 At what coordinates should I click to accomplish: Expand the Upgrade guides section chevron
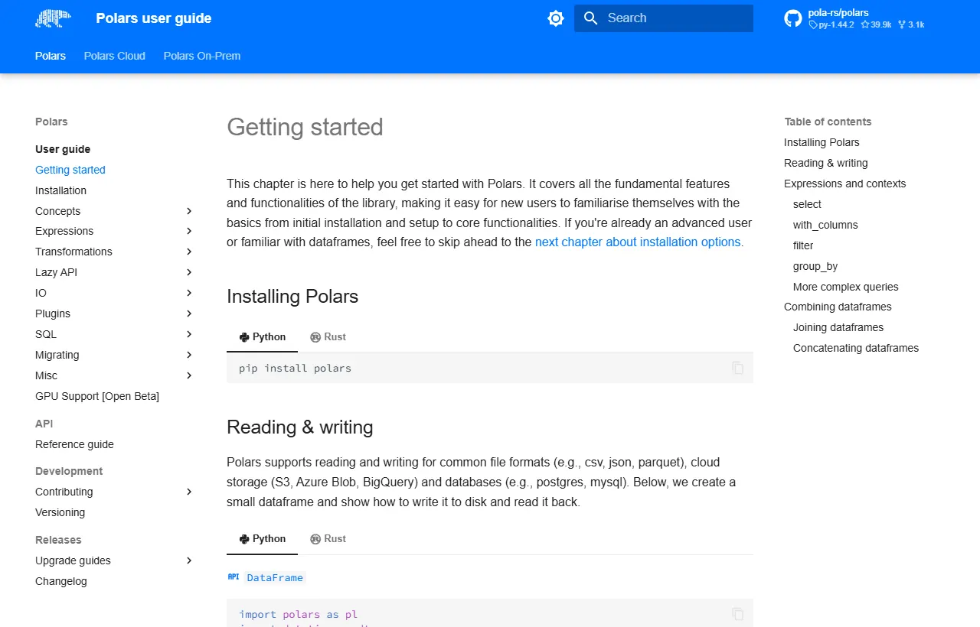pos(189,560)
